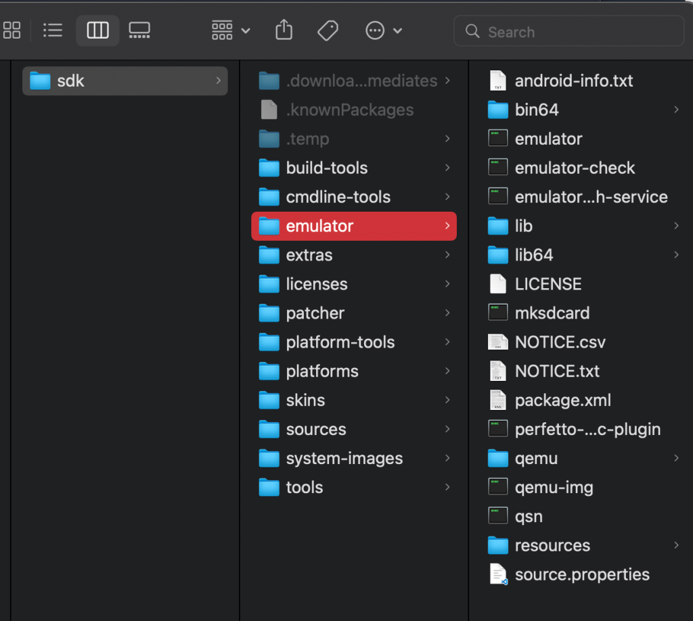Click the qemu folder icon

pos(497,459)
